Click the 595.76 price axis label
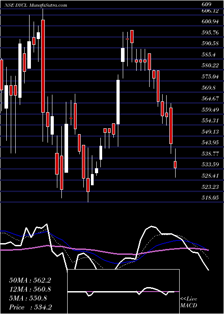This screenshot has width=224, height=314. pos(210,33)
